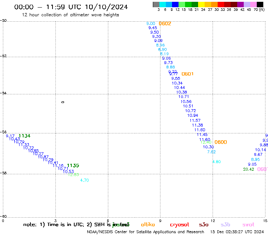
Task: Click the 11.38 wave height value
Action: (197, 125)
